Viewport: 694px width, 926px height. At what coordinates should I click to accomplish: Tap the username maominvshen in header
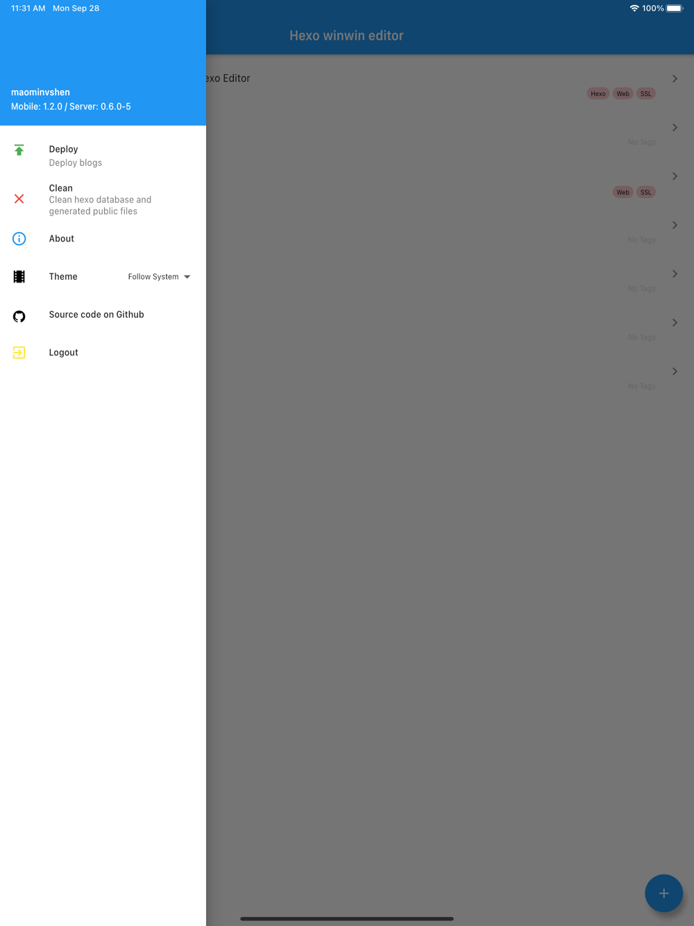coord(40,92)
